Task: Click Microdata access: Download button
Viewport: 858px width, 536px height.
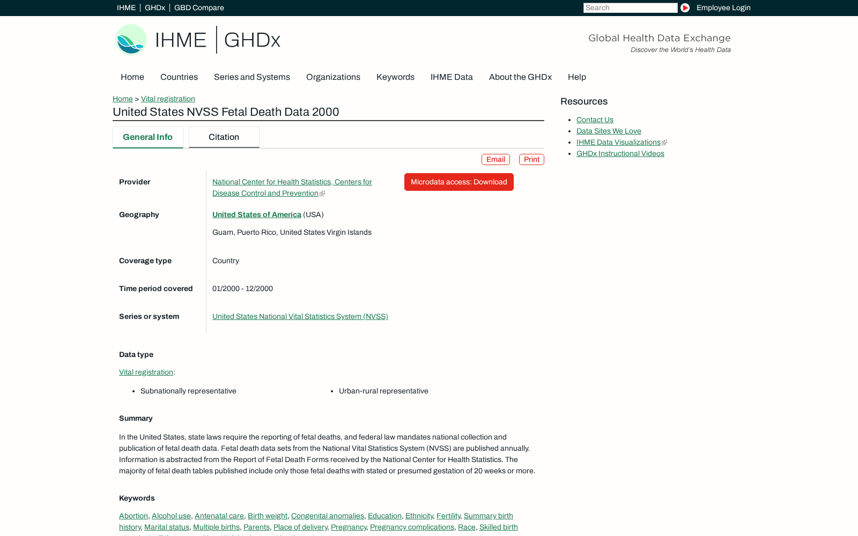Action: click(x=459, y=182)
